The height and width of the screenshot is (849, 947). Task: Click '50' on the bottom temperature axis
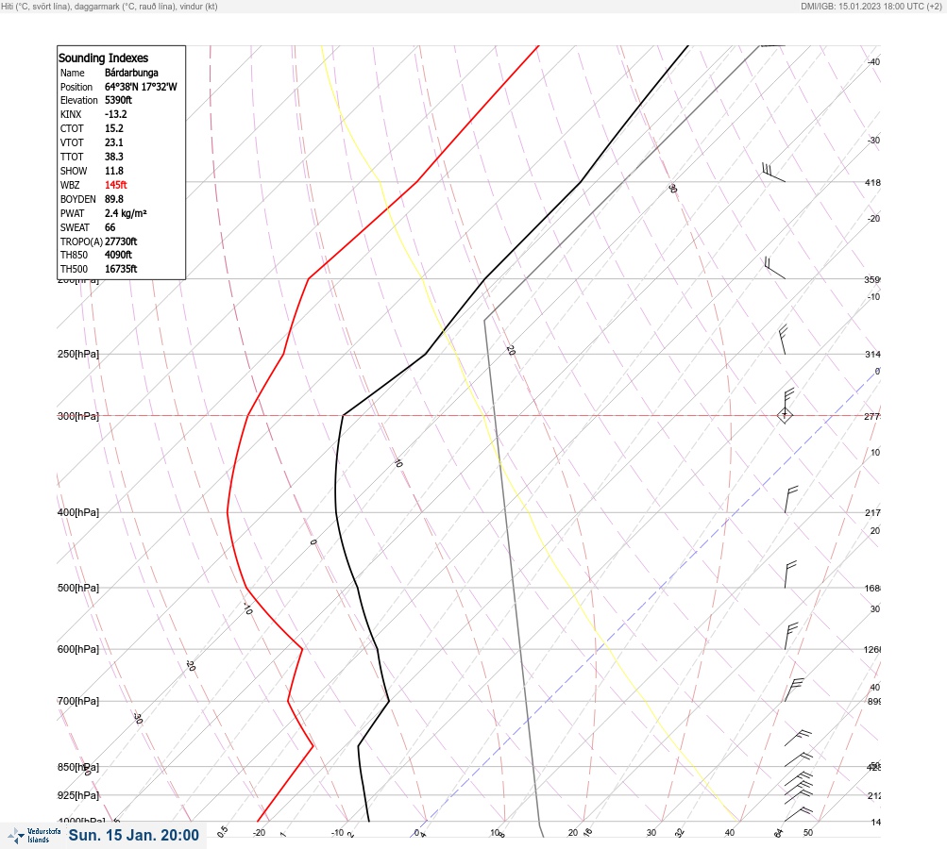pyautogui.click(x=808, y=833)
